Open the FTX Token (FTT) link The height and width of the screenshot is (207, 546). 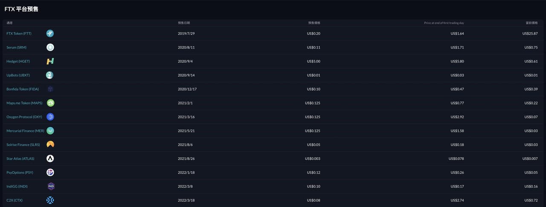19,34
